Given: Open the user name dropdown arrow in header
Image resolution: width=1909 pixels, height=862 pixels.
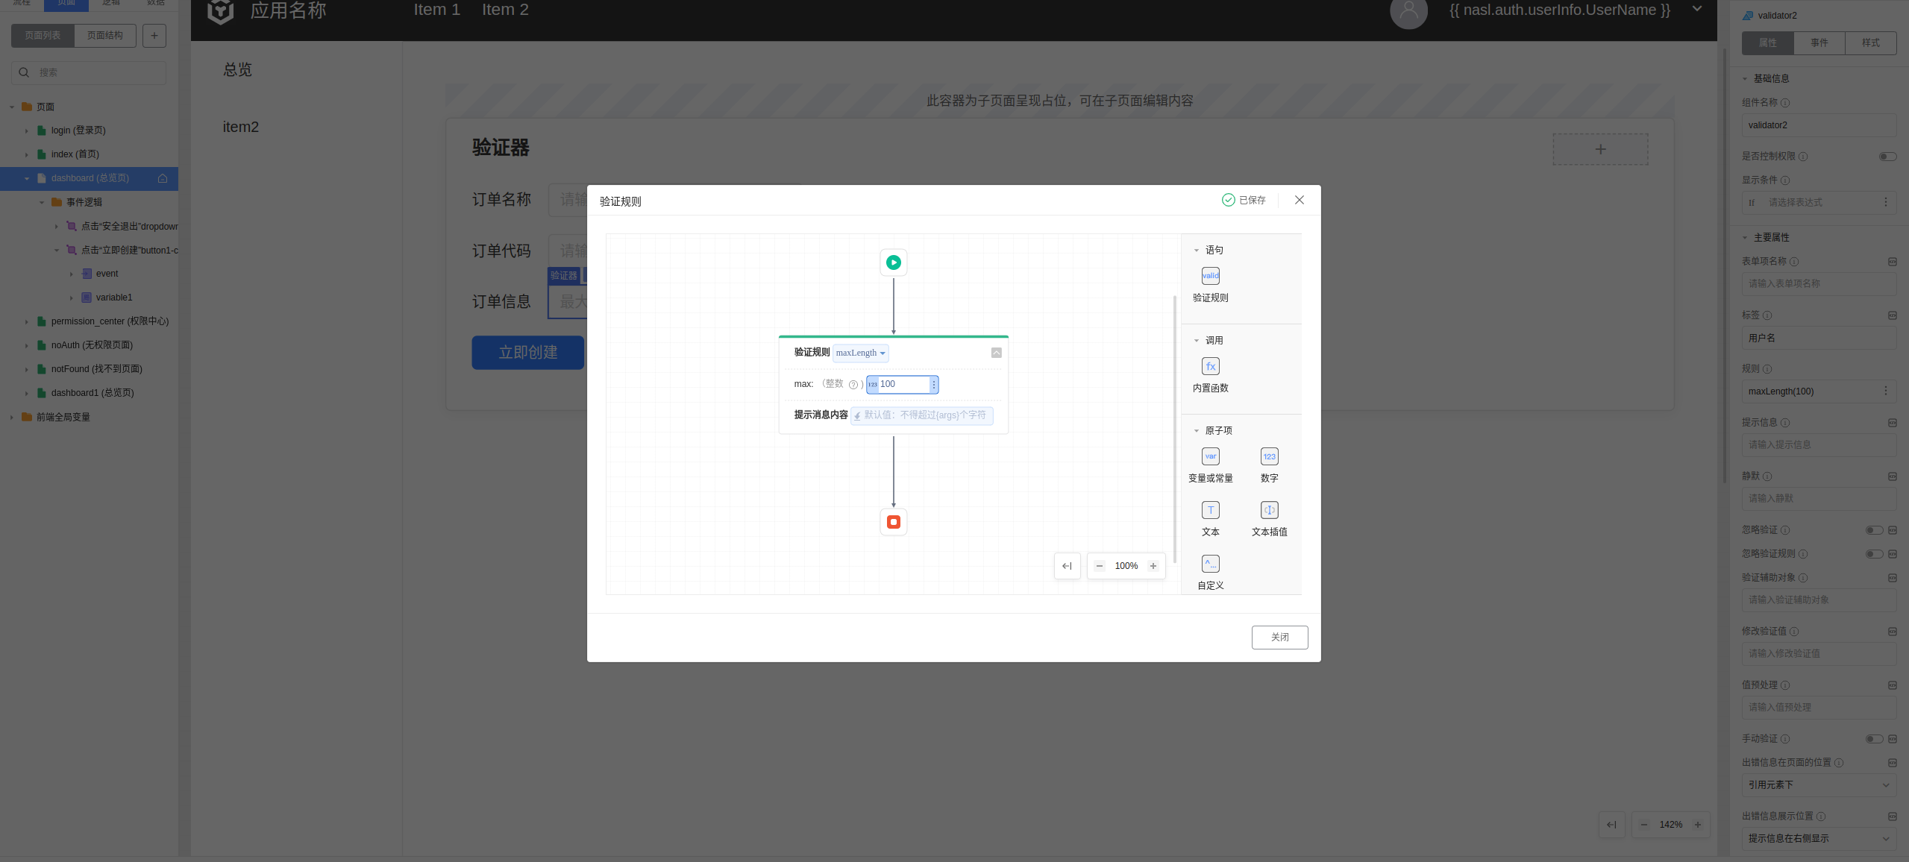Looking at the screenshot, I should (x=1696, y=9).
